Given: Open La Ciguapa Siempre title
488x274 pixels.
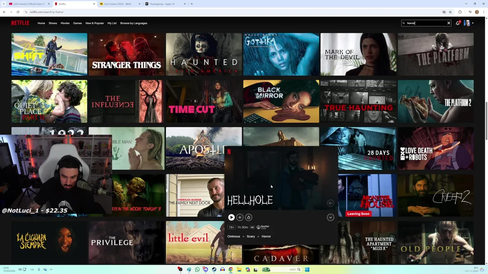Looking at the screenshot, I should tap(49, 242).
